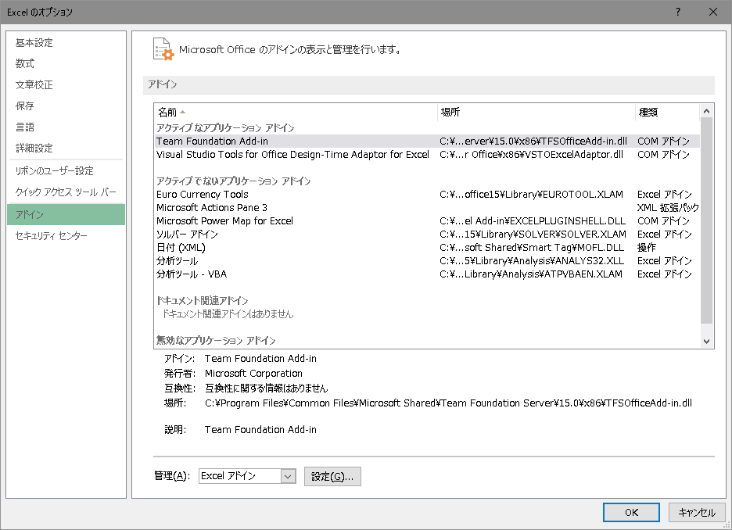Select the Euro Currency Tools row

tap(427, 194)
